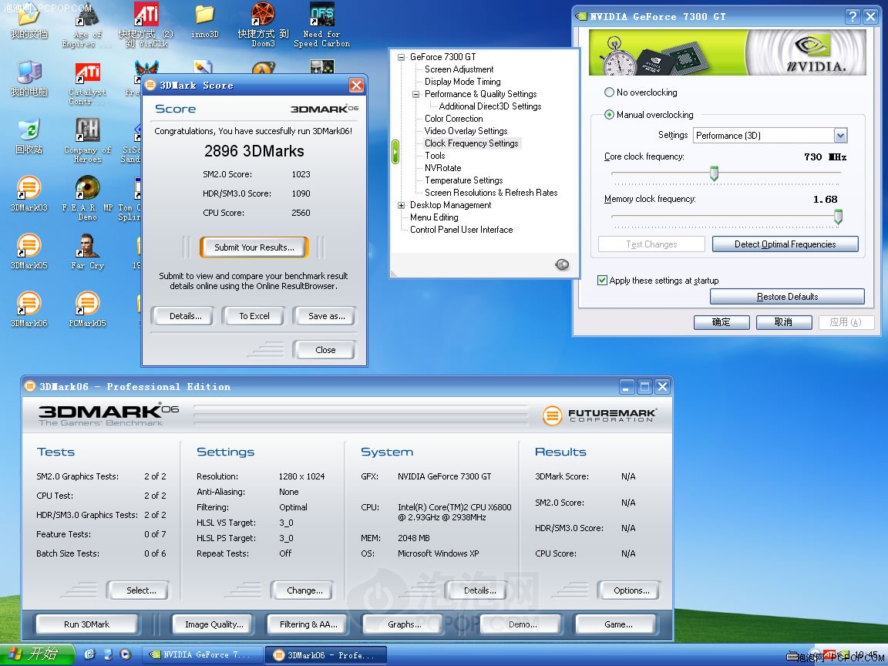Click the NVIDIA panel help question-mark button
888x666 pixels.
[x=853, y=16]
